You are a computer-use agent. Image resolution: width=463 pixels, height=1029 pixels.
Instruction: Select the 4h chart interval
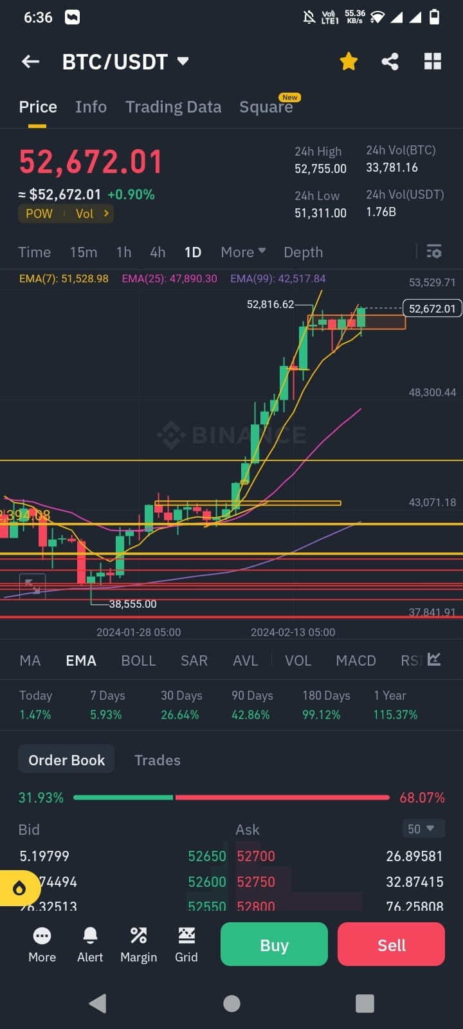(x=158, y=252)
